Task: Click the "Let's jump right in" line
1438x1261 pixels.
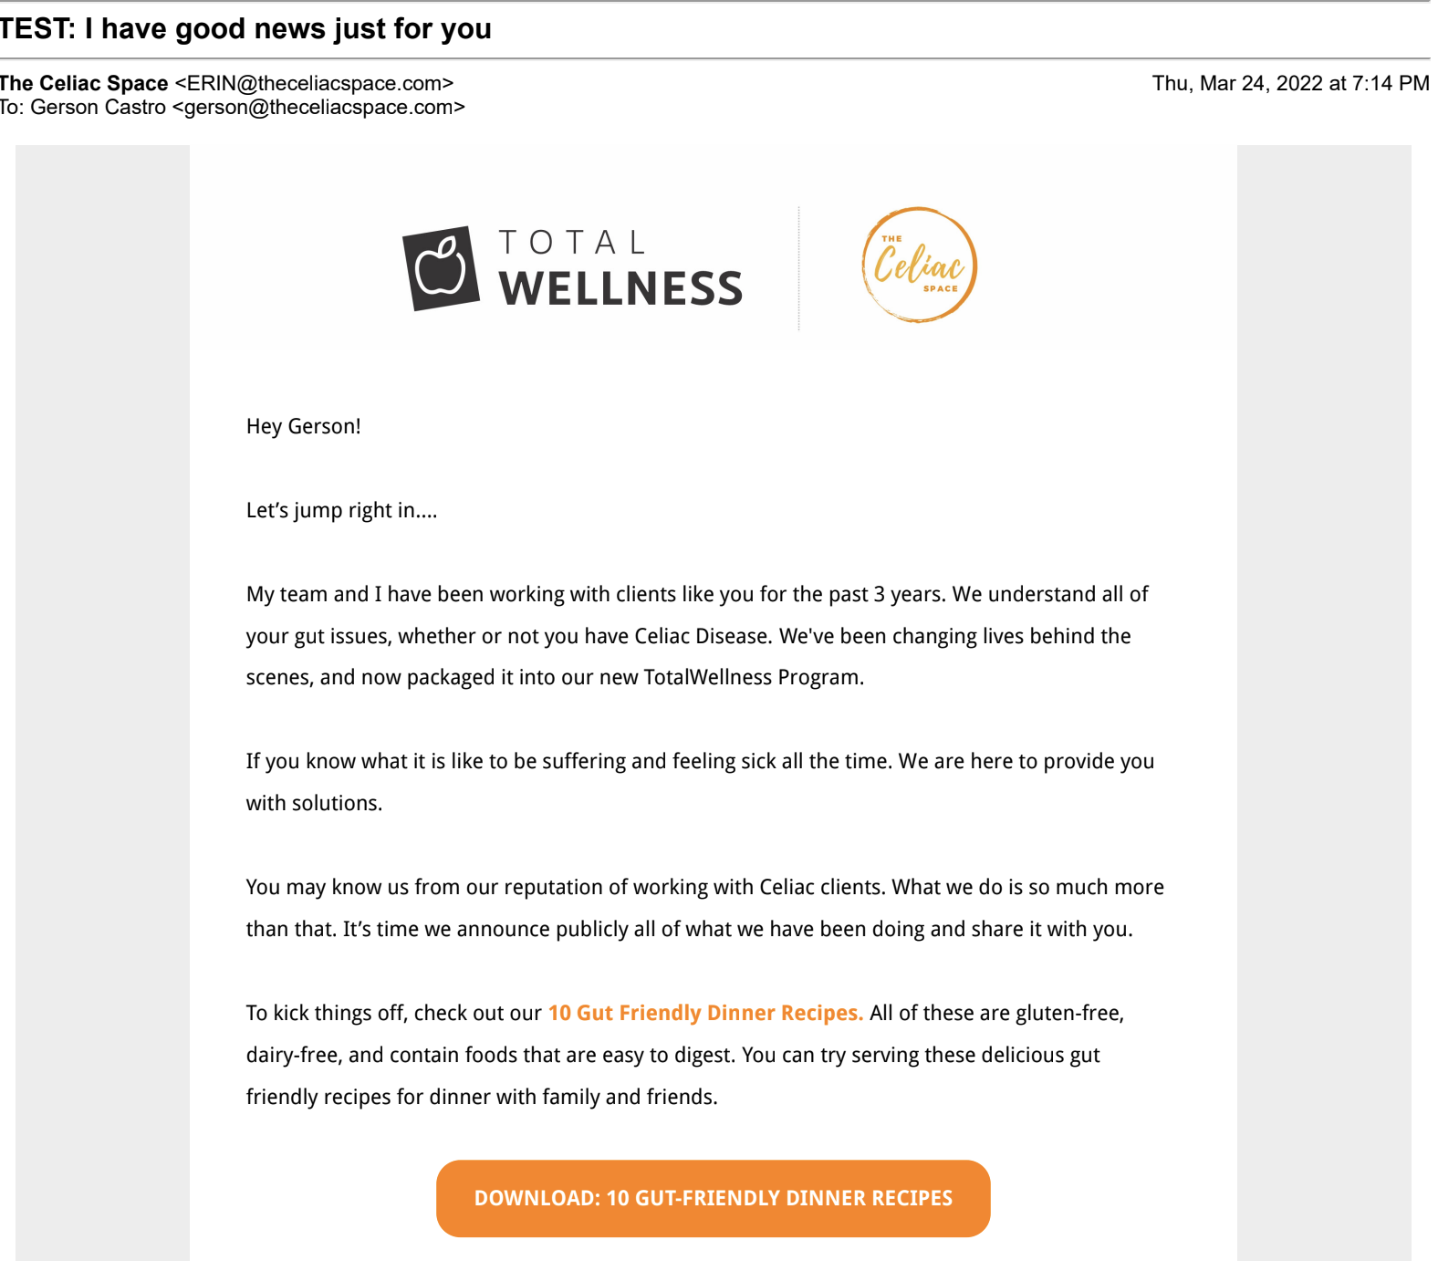Action: pos(341,510)
